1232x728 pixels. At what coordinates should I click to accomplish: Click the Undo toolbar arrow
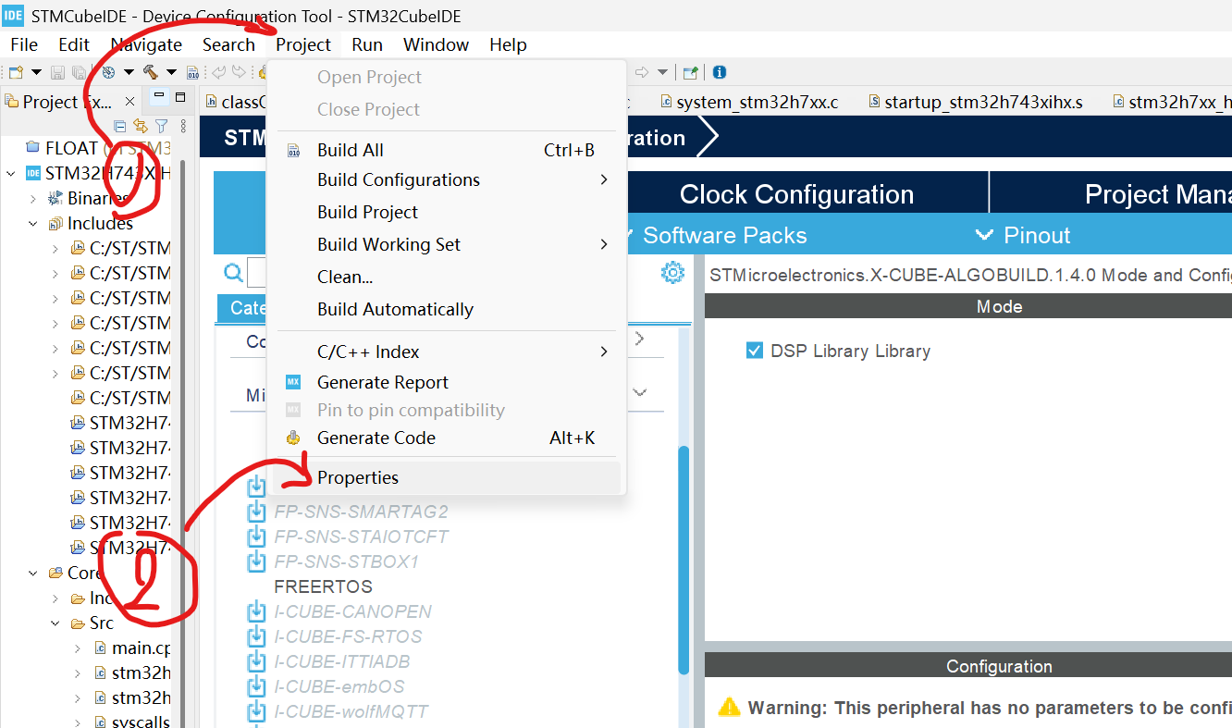tap(219, 72)
